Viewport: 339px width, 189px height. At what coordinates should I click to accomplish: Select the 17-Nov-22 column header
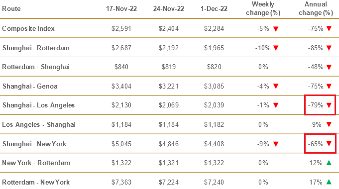pyautogui.click(x=121, y=8)
